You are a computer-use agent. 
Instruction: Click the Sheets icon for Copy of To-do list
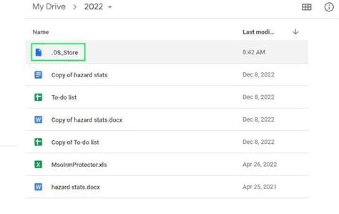pos(39,142)
